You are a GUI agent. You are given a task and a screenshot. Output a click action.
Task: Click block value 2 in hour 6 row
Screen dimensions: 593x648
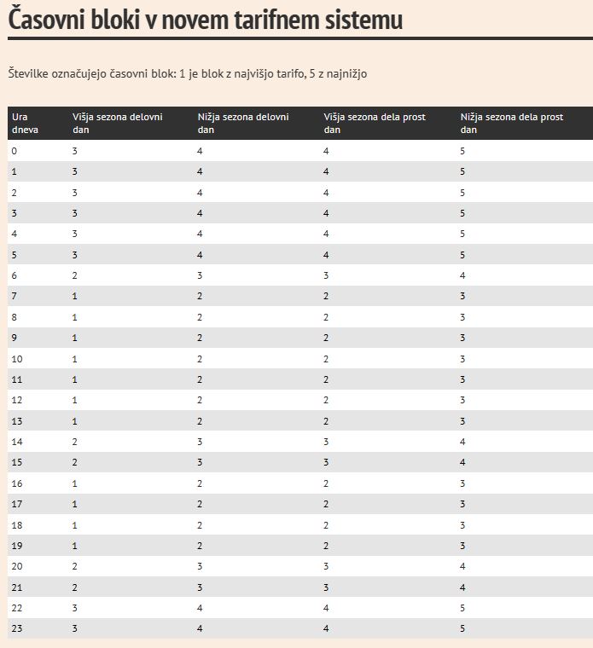pyautogui.click(x=75, y=275)
